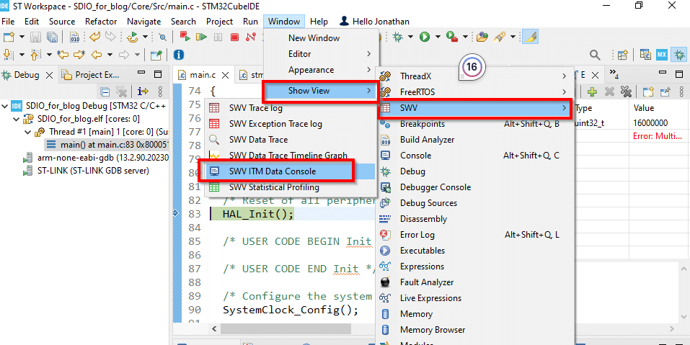Toggle the Pin Editor icon
Viewport: 690px width, 345px height.
(x=156, y=55)
